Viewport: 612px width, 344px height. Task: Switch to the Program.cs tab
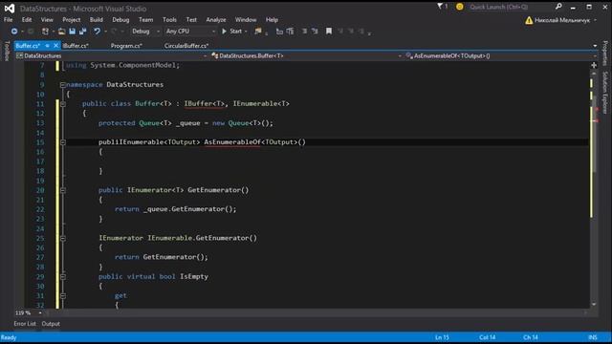point(126,46)
